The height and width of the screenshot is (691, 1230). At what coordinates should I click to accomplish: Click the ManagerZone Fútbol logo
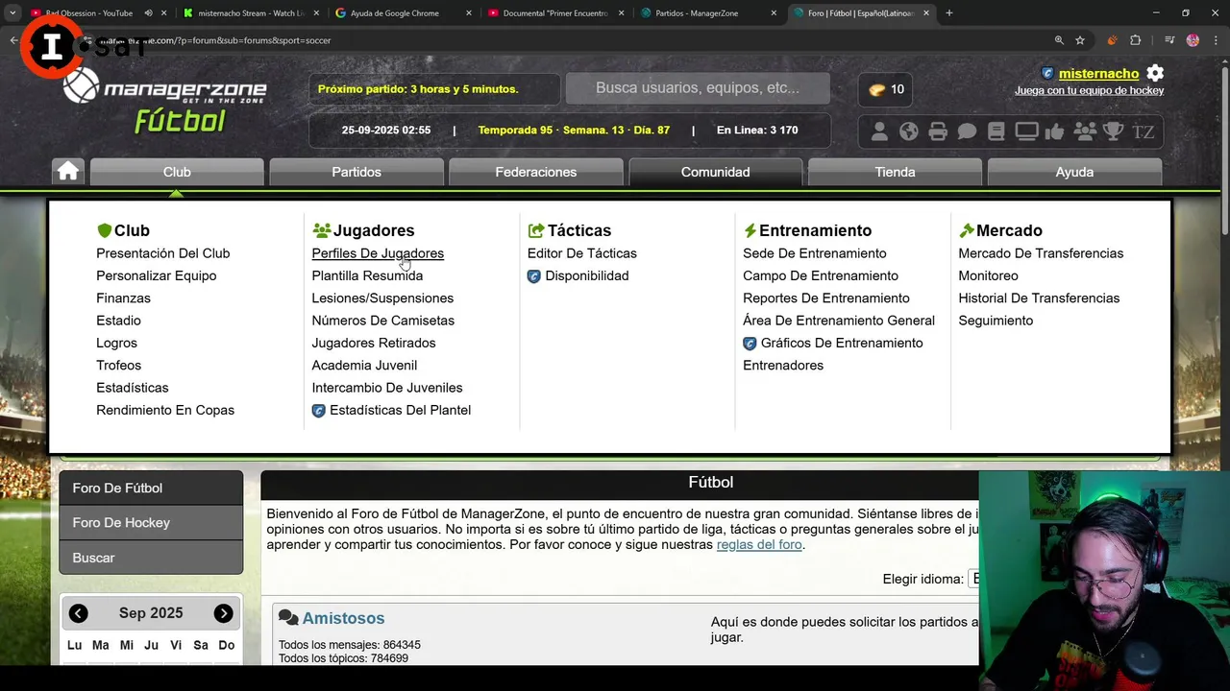click(x=165, y=100)
